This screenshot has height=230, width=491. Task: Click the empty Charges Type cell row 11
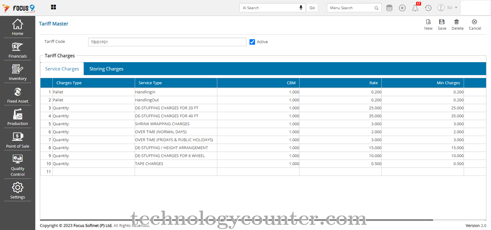coord(94,172)
